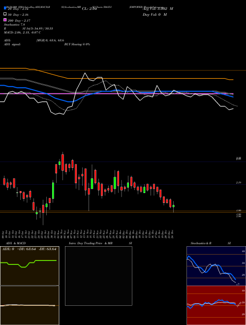Click the last green candlestick on the chart
Viewport: 246px width, 325px height.
tap(174, 206)
